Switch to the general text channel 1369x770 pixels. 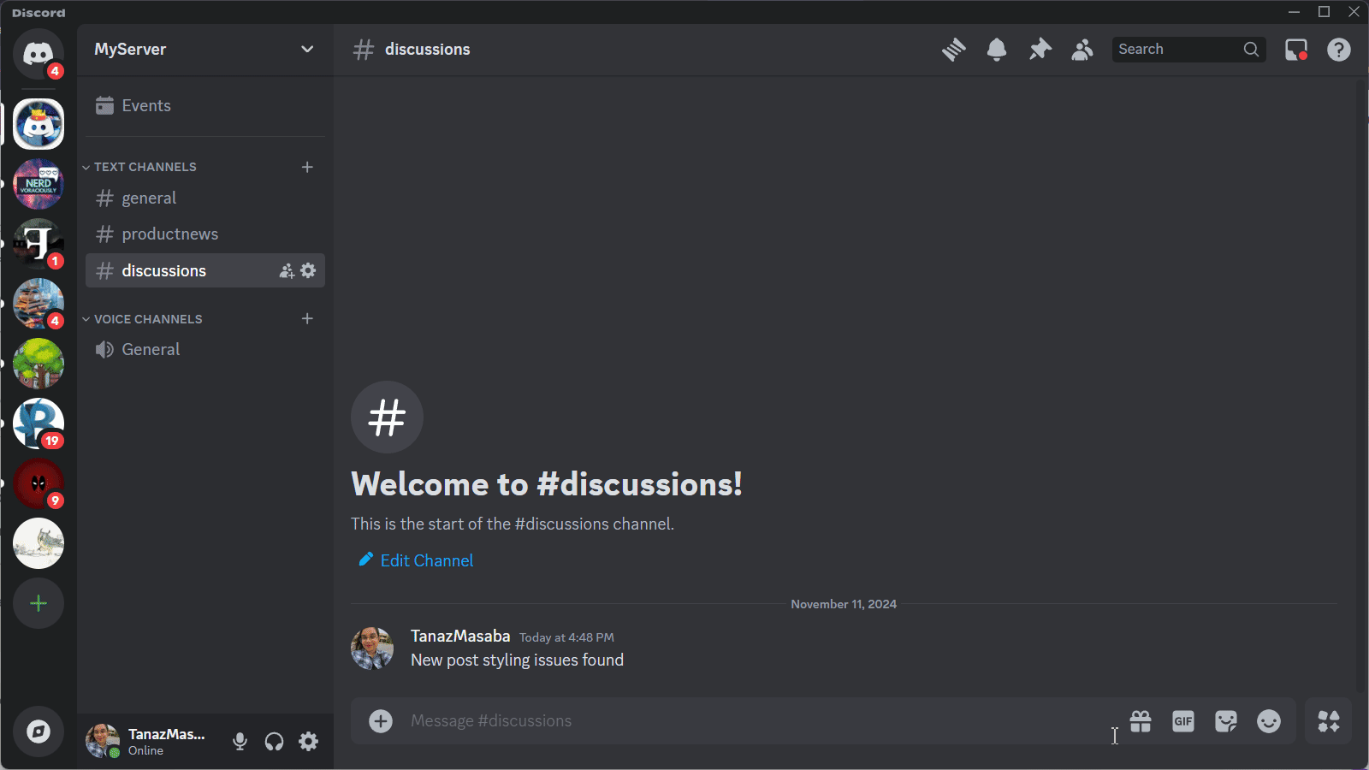point(205,198)
